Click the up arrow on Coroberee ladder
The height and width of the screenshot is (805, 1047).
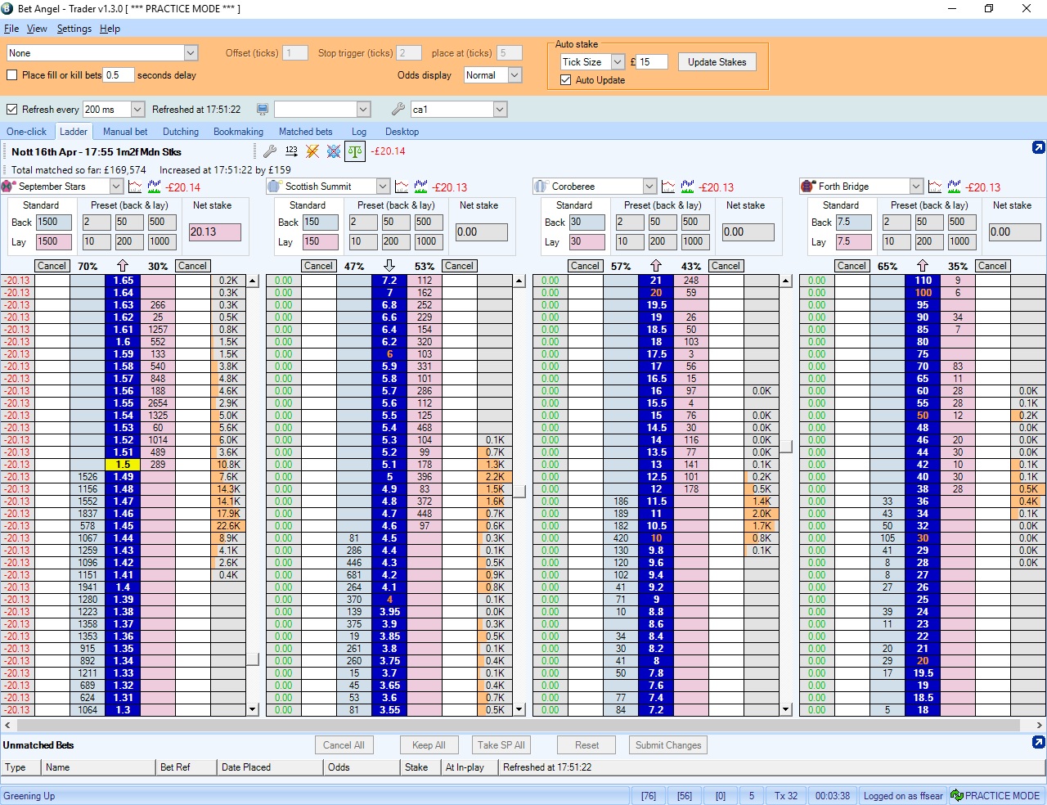click(656, 266)
